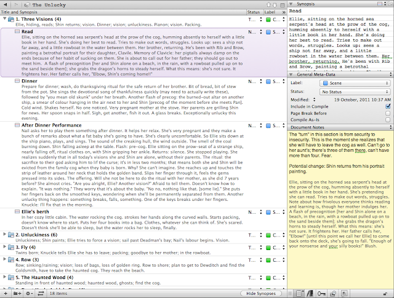This screenshot has width=394, height=298.
Task: Select Ellie's berth title
Action: 35,212
